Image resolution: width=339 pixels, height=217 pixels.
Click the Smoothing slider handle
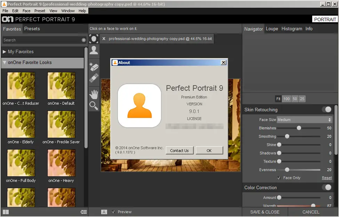[x=287, y=136]
